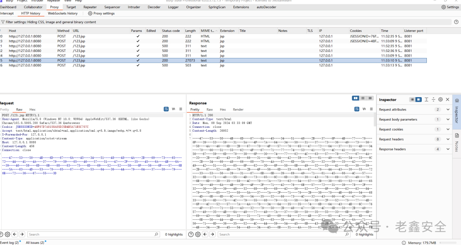Viewport: 461px width, 245px height.
Task: Open the Intruder tab
Action: pyautogui.click(x=134, y=7)
